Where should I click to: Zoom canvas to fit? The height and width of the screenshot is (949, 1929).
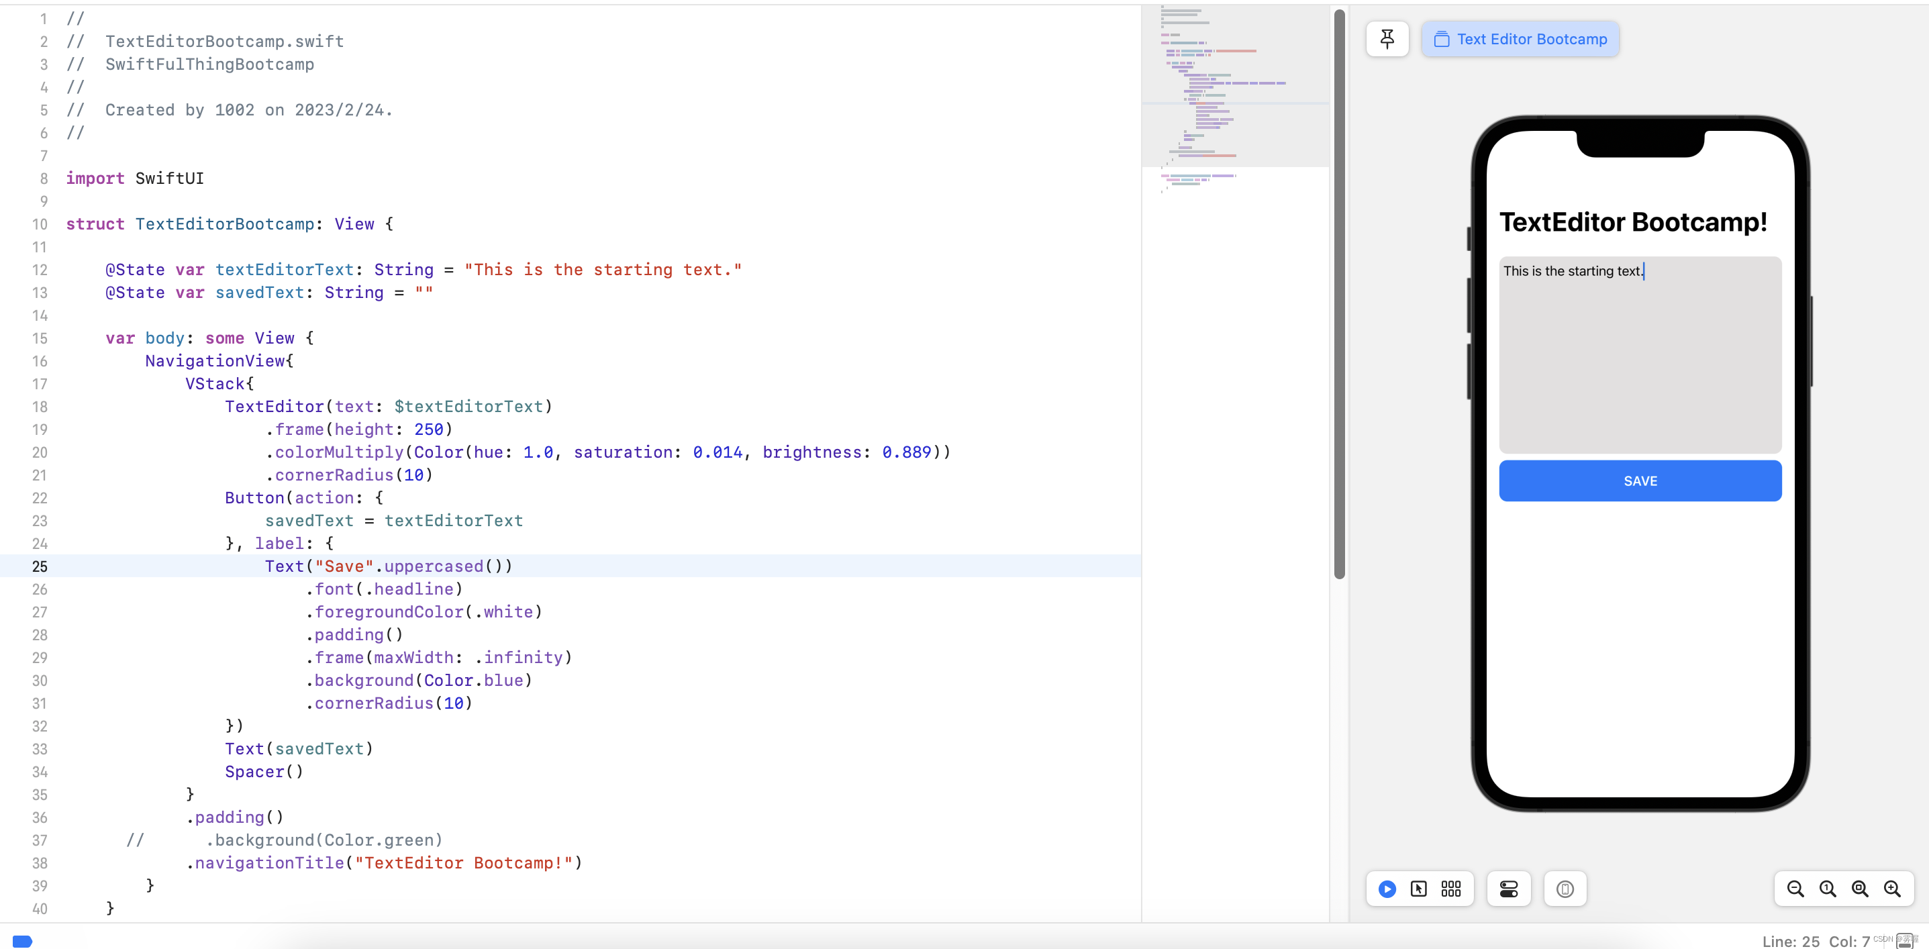click(1859, 889)
